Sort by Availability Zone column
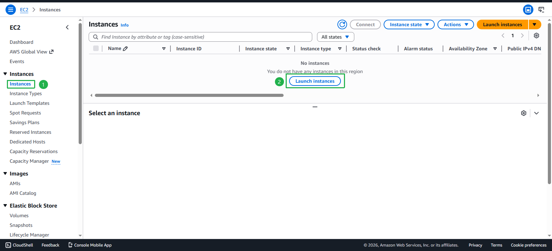Viewport: 552px width, 251px height. tap(495, 49)
